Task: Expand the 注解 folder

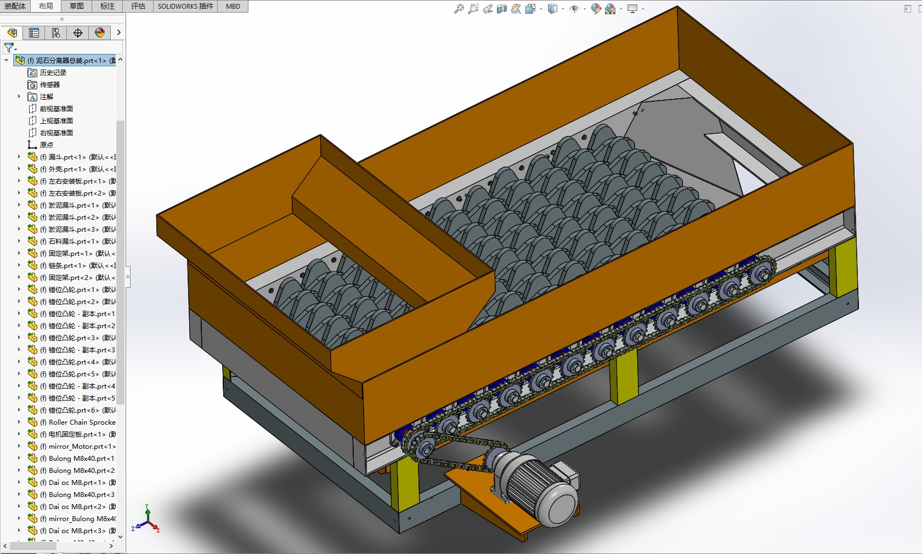Action: (19, 96)
